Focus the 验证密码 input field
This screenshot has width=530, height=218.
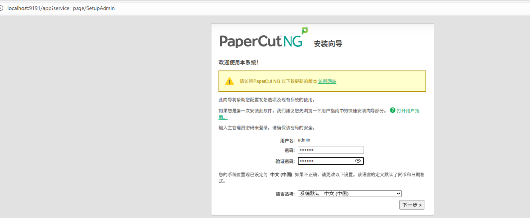(x=331, y=161)
